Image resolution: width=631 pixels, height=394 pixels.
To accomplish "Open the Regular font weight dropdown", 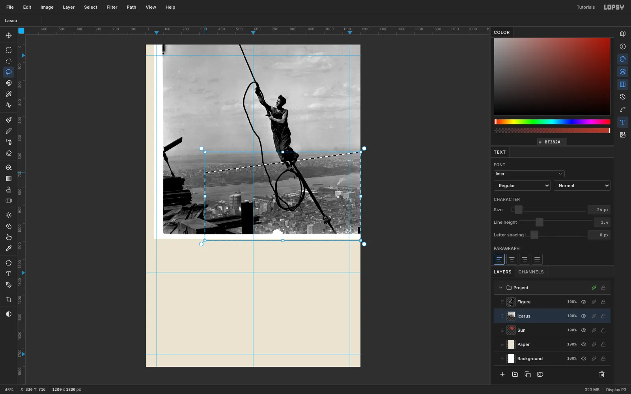I will pos(522,186).
